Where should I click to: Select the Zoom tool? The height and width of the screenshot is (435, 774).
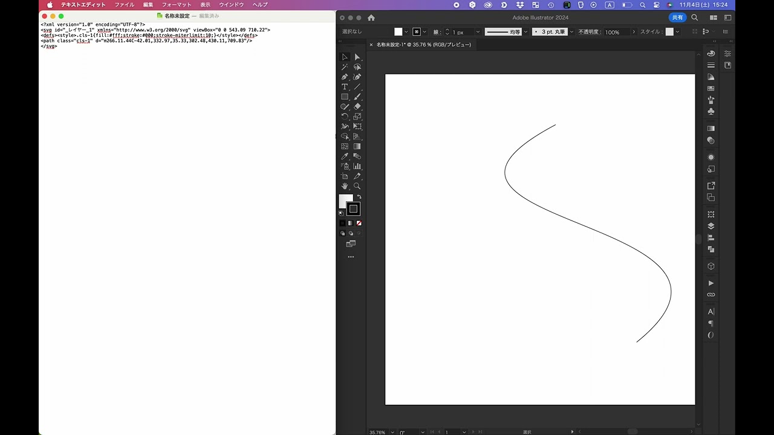point(357,186)
